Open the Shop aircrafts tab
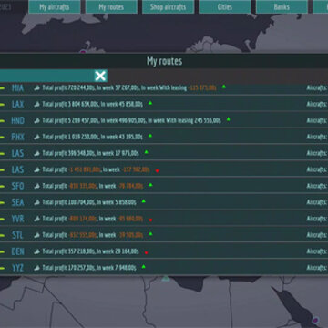 [168, 6]
